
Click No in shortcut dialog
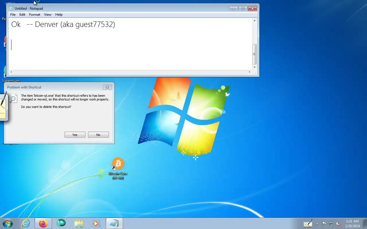click(x=98, y=135)
